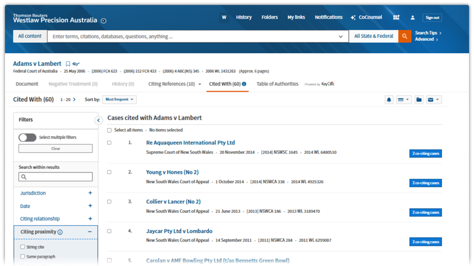Open the apps grid icon in header
Screen dimensions: 474x266
click(396, 17)
